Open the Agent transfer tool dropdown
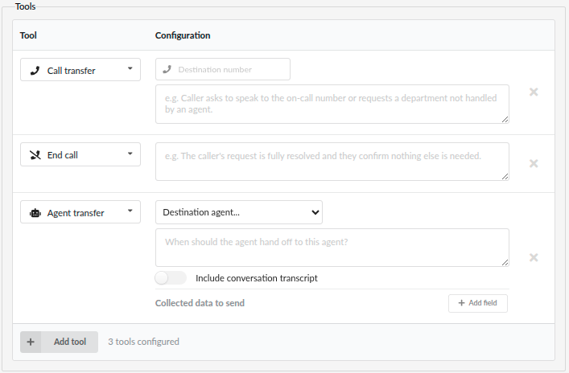The image size is (569, 373). [80, 212]
